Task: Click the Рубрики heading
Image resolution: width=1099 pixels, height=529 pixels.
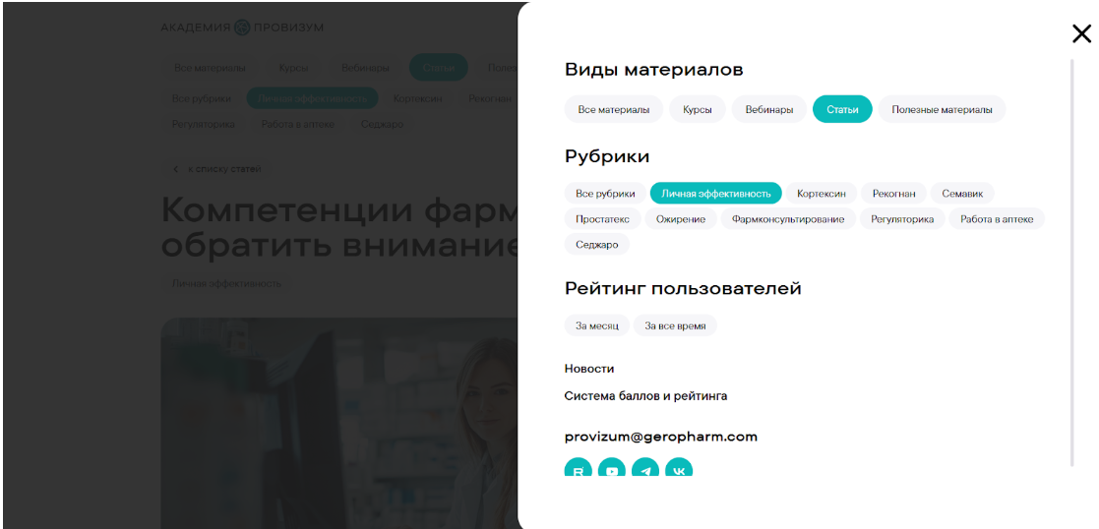Action: click(x=607, y=157)
